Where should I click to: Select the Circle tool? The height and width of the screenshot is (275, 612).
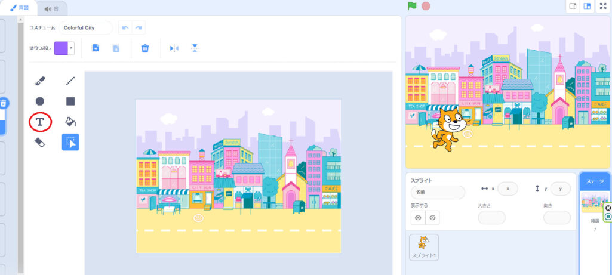click(40, 101)
